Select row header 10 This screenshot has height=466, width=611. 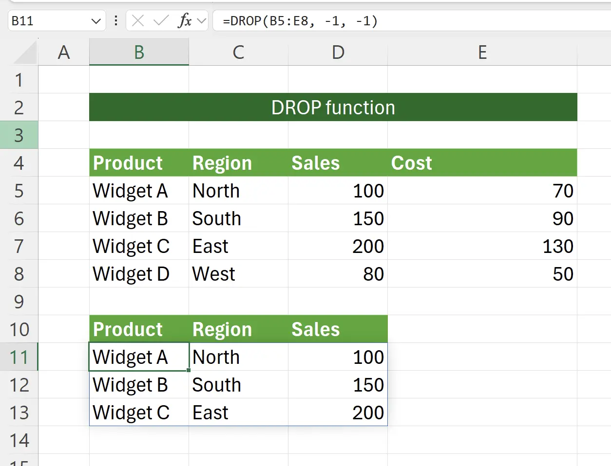19,329
